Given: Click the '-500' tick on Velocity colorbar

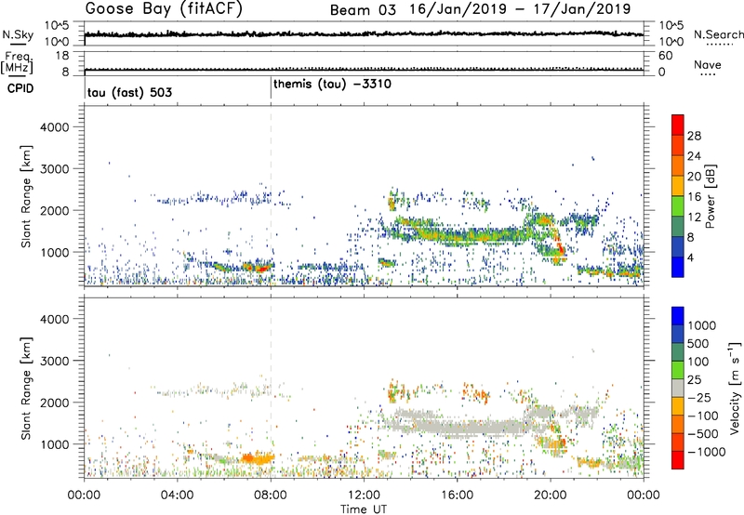Looking at the screenshot, I should tap(703, 434).
